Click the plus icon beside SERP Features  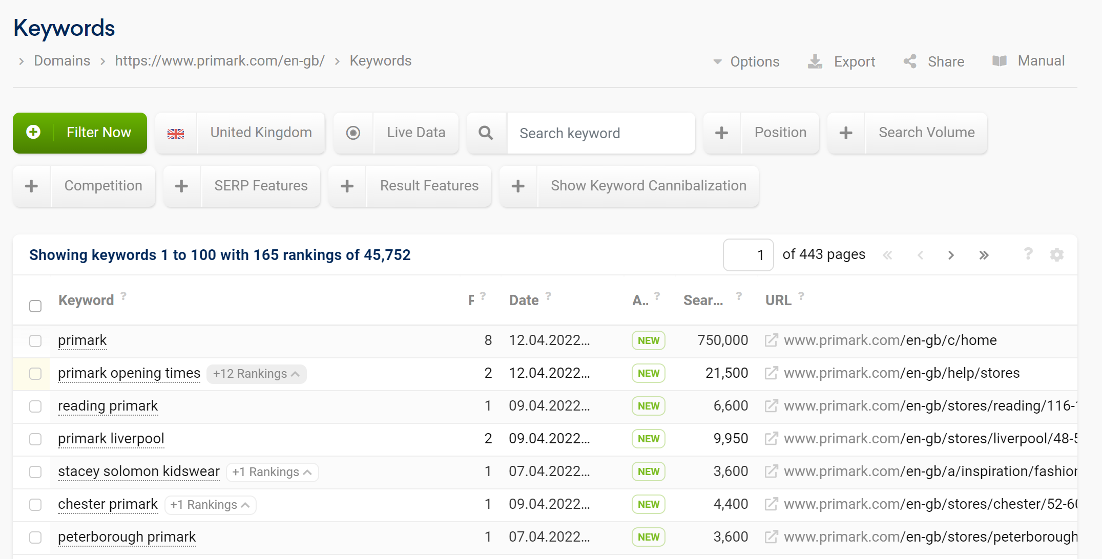click(181, 186)
